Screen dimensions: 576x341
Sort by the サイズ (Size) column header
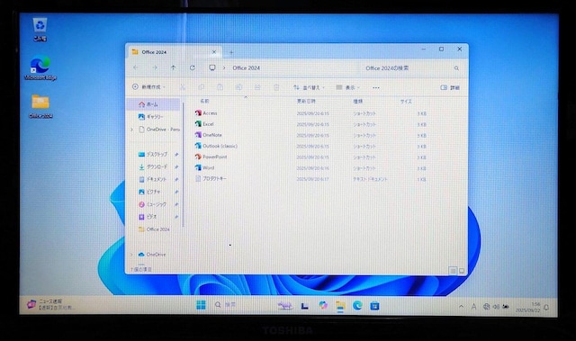(406, 102)
